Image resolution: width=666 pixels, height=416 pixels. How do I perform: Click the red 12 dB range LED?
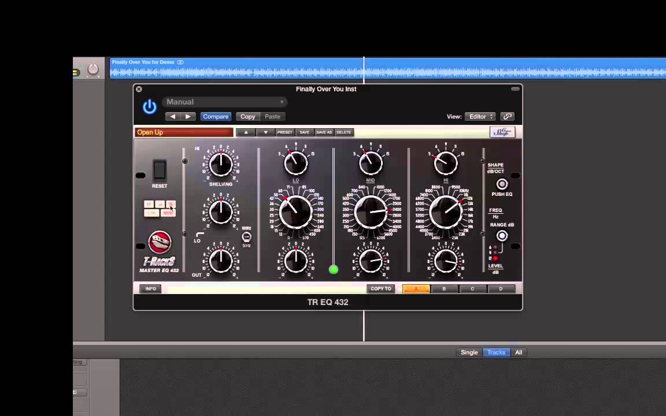[495, 258]
